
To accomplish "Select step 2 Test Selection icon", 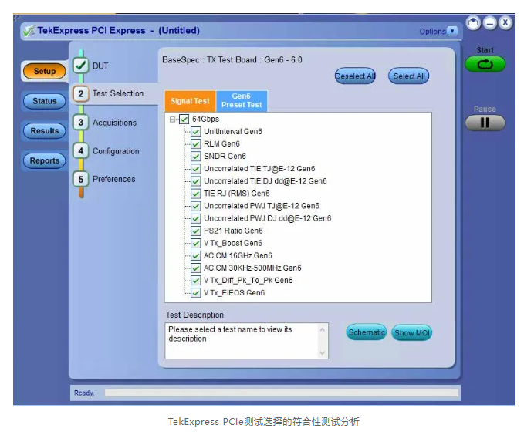I will point(81,94).
